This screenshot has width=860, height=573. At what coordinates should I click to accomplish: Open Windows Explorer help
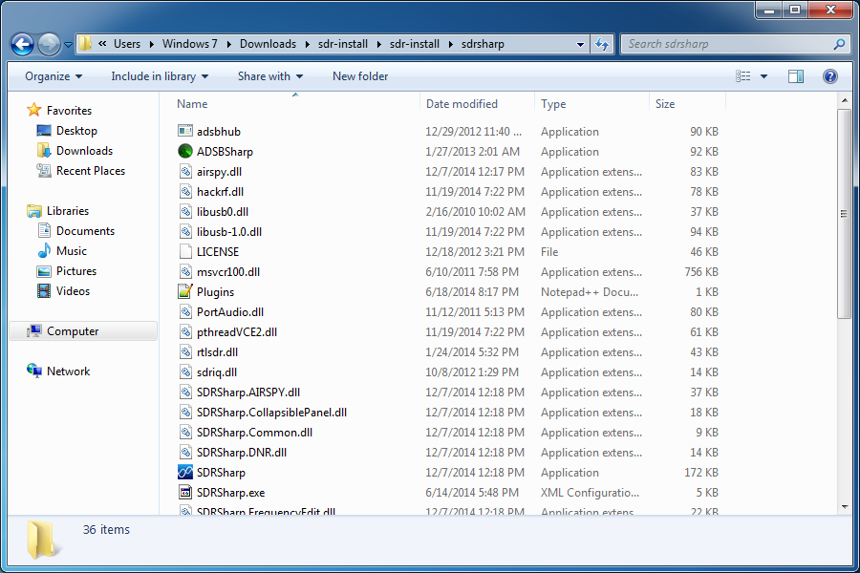tap(830, 76)
